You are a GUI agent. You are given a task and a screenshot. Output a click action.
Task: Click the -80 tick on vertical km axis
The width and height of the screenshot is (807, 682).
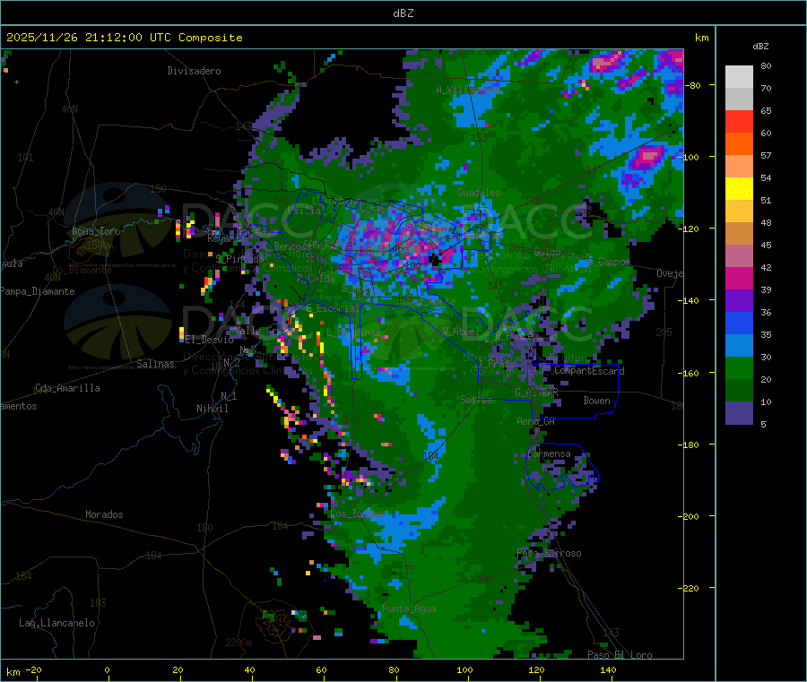tap(692, 85)
